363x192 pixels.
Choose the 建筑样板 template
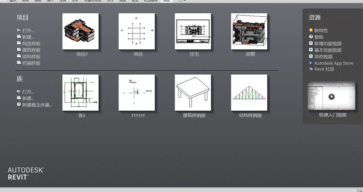point(31,50)
